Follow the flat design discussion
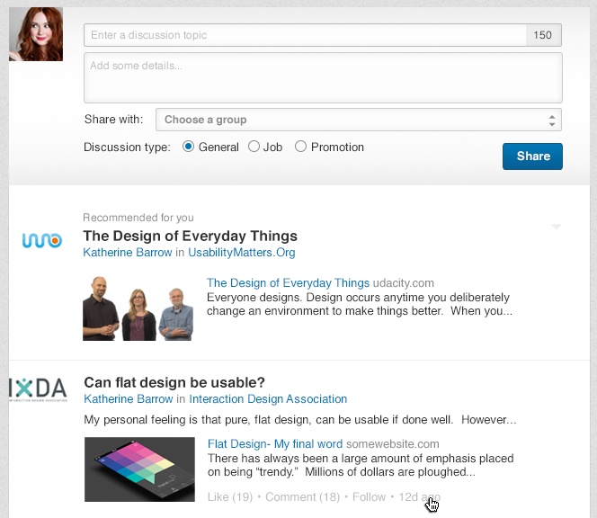 coord(369,496)
